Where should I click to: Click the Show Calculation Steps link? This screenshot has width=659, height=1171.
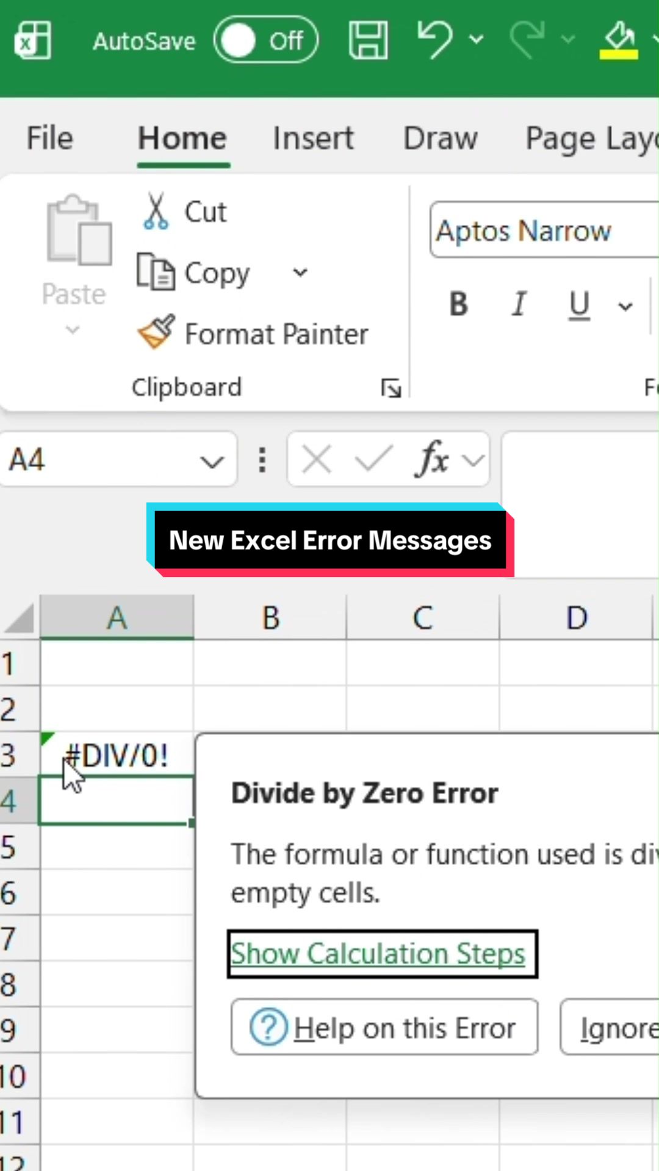pyautogui.click(x=378, y=953)
